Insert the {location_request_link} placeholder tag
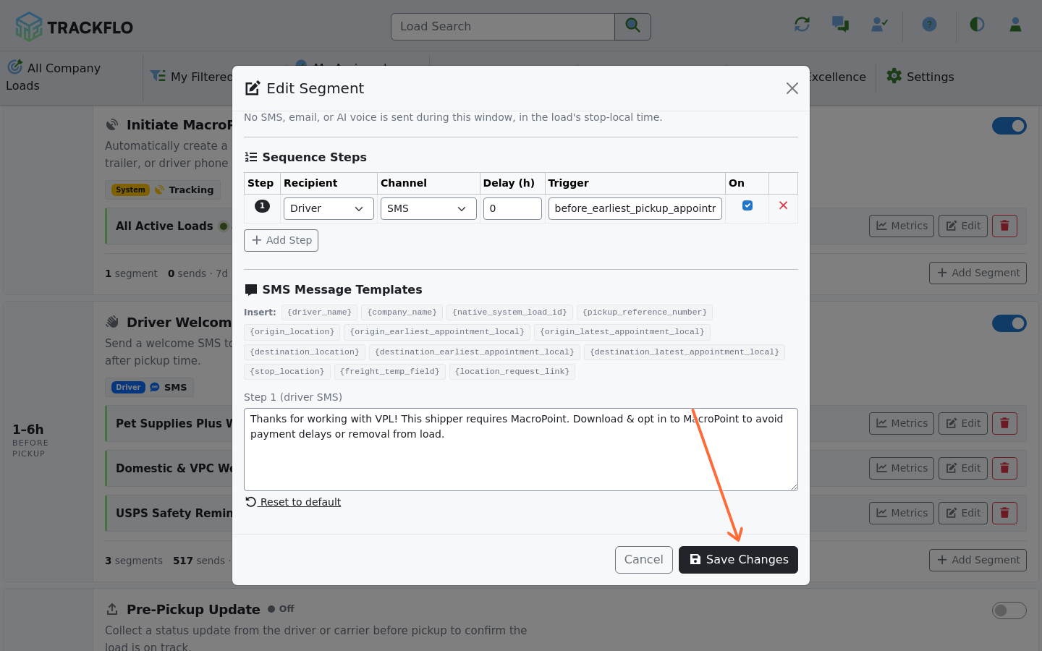The height and width of the screenshot is (651, 1042). (512, 372)
